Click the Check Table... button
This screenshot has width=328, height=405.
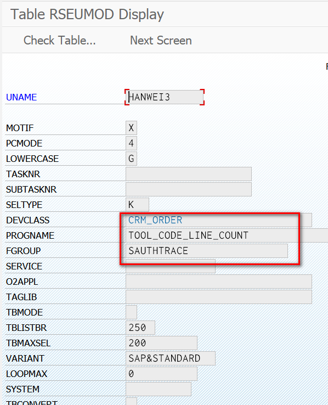pos(60,41)
